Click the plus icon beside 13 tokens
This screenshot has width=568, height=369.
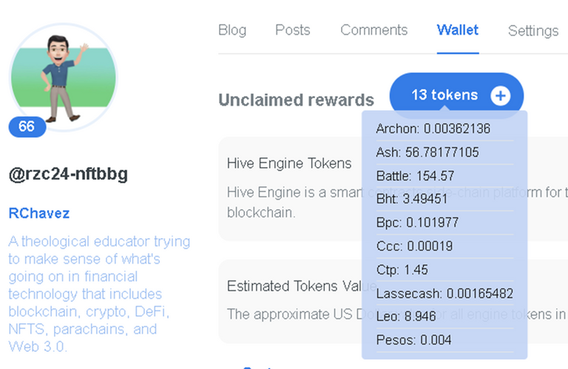coord(500,96)
